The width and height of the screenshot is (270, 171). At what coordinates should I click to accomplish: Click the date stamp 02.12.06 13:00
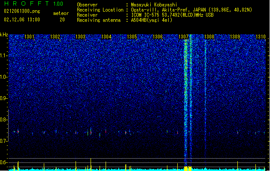(x=22, y=20)
